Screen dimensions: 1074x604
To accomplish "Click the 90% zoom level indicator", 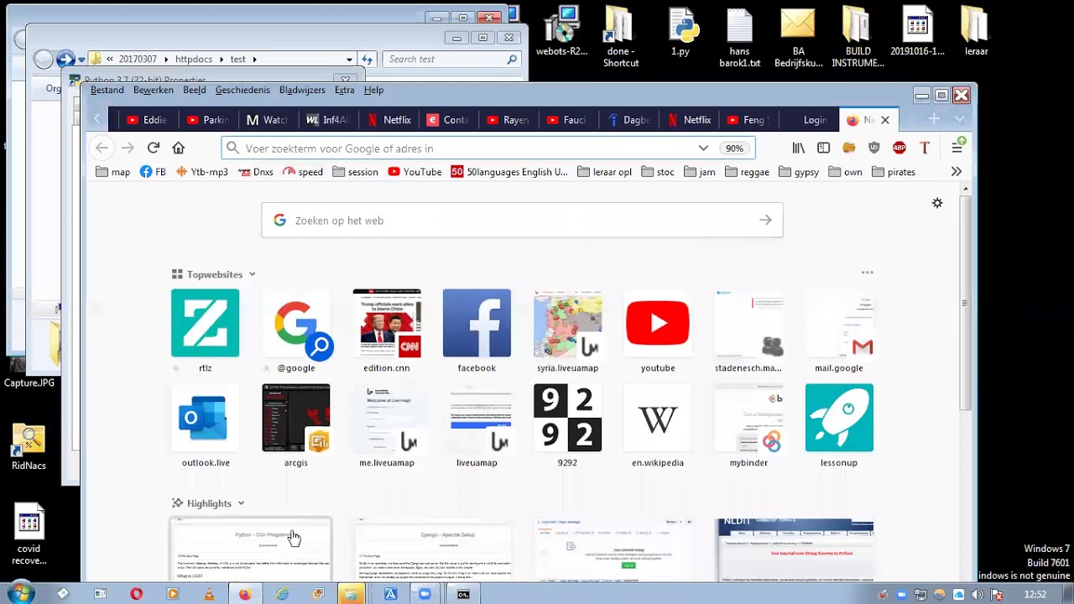I will tap(734, 148).
